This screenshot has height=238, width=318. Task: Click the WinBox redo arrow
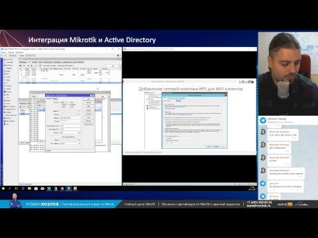pos(5,56)
